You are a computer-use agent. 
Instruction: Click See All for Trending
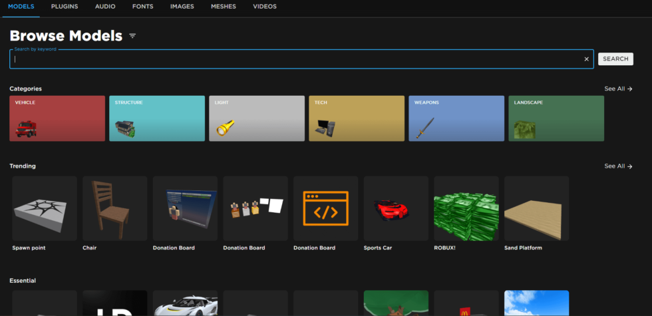pos(618,166)
